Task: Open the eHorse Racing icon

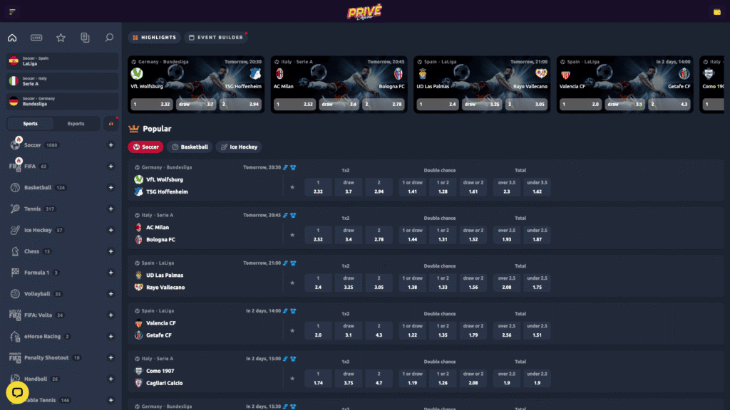Action: point(15,337)
